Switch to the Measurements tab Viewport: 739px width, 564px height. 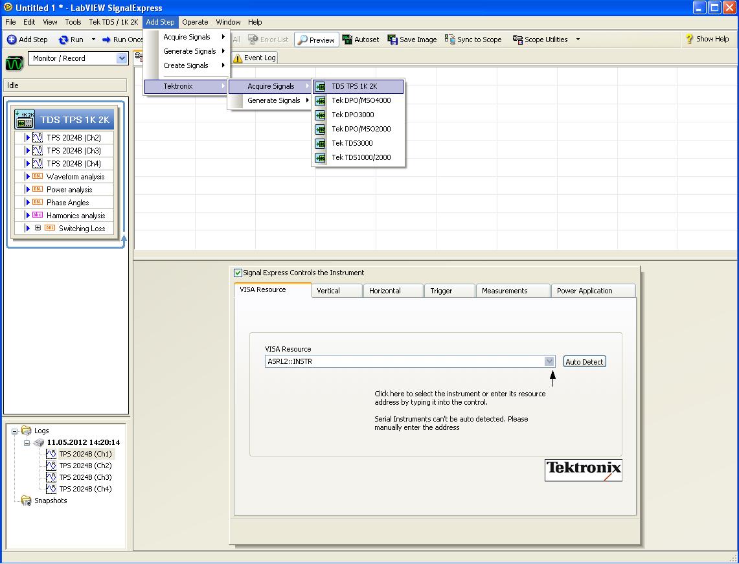point(513,291)
